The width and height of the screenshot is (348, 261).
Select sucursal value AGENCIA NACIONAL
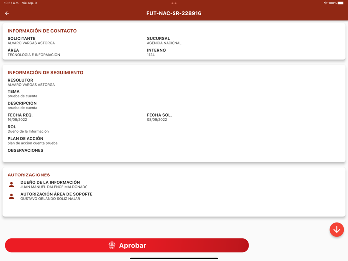point(164,43)
